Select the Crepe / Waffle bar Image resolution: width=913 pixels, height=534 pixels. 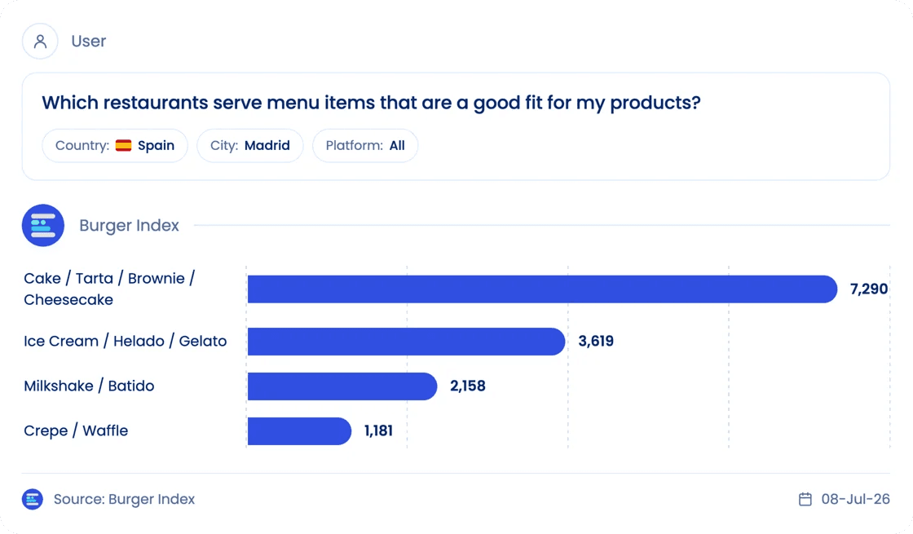click(299, 431)
